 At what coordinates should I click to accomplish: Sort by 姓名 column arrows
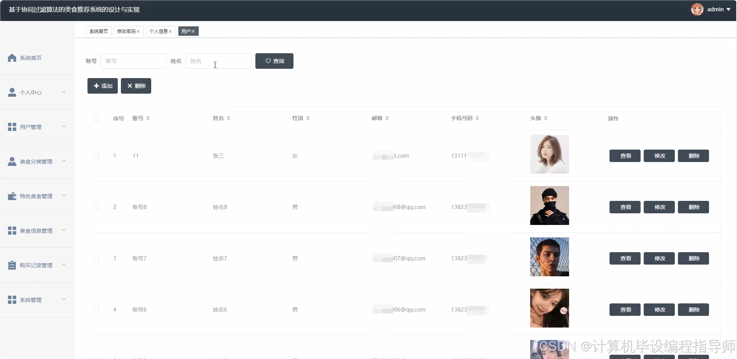coord(229,118)
